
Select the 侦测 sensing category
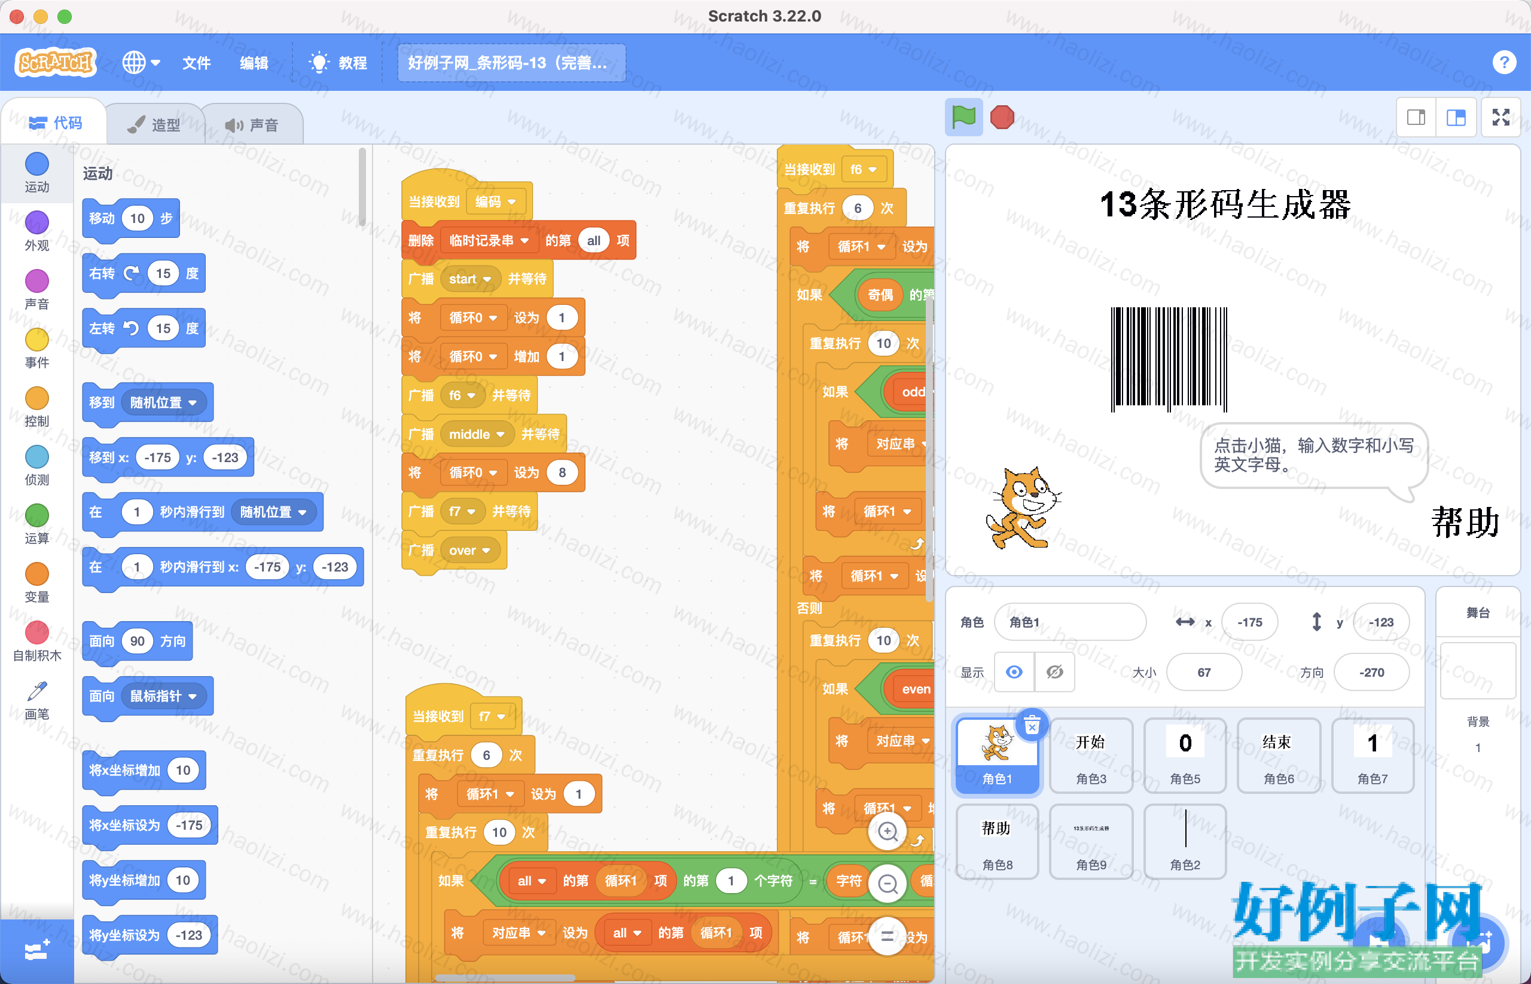36,466
